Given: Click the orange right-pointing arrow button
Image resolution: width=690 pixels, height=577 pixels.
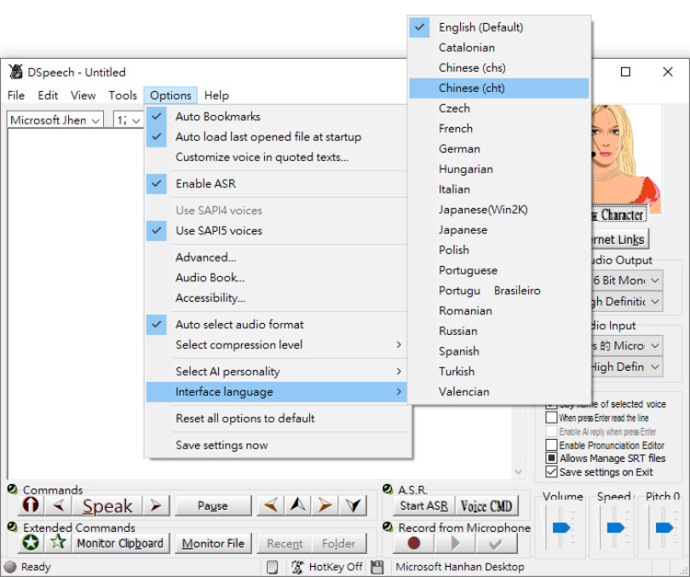Looking at the screenshot, I should coord(325,505).
